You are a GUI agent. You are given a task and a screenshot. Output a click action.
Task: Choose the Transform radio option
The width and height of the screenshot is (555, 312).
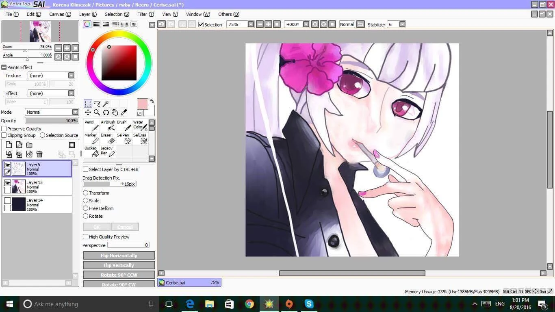(86, 193)
